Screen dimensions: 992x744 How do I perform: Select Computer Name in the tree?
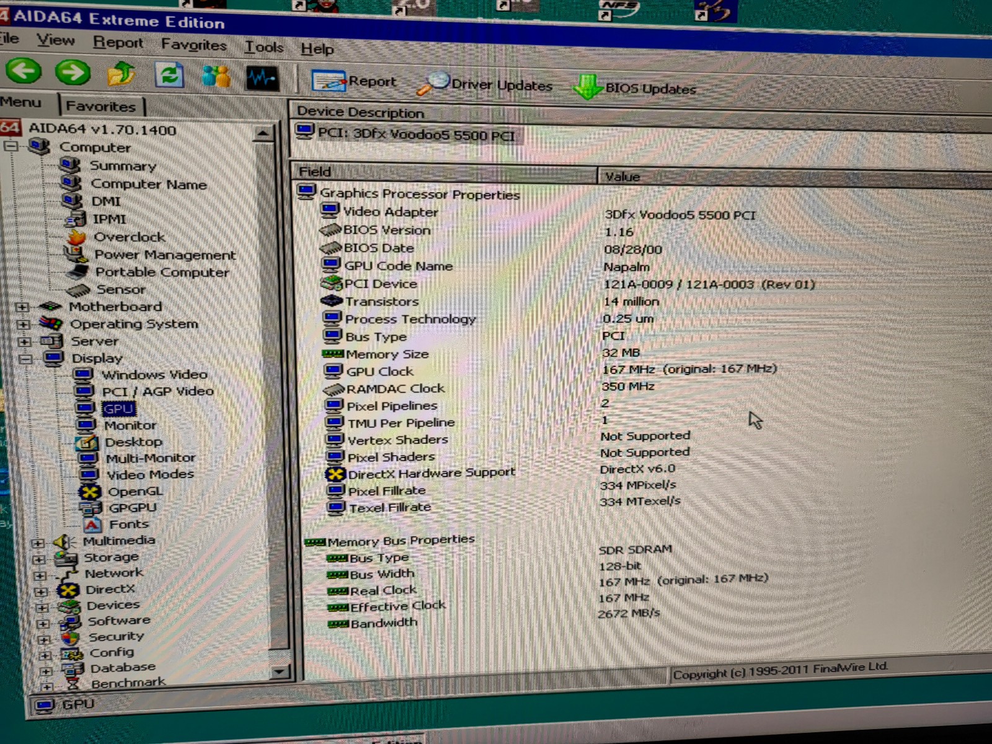(x=149, y=184)
